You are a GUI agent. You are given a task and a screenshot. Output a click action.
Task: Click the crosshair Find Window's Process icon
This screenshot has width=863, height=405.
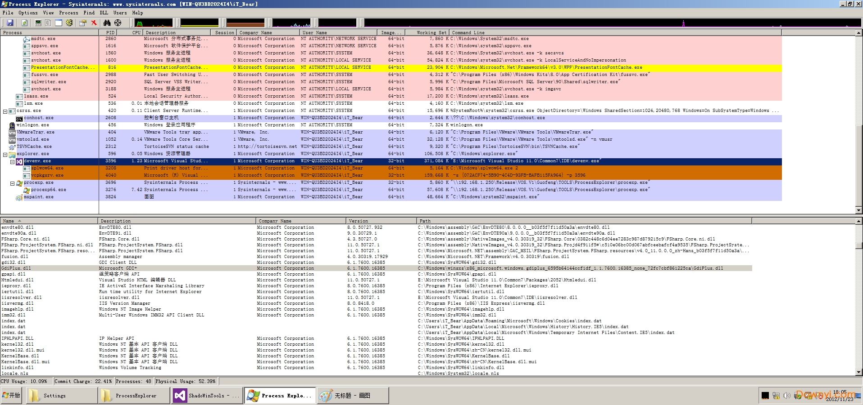(x=118, y=22)
